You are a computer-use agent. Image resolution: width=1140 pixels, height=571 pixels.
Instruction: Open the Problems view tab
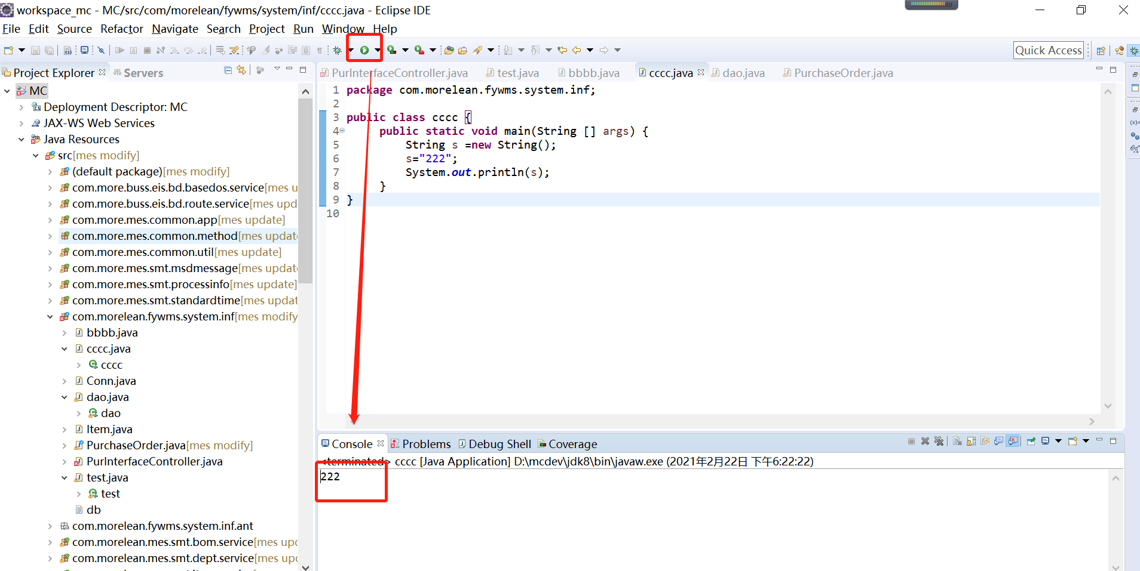[421, 444]
